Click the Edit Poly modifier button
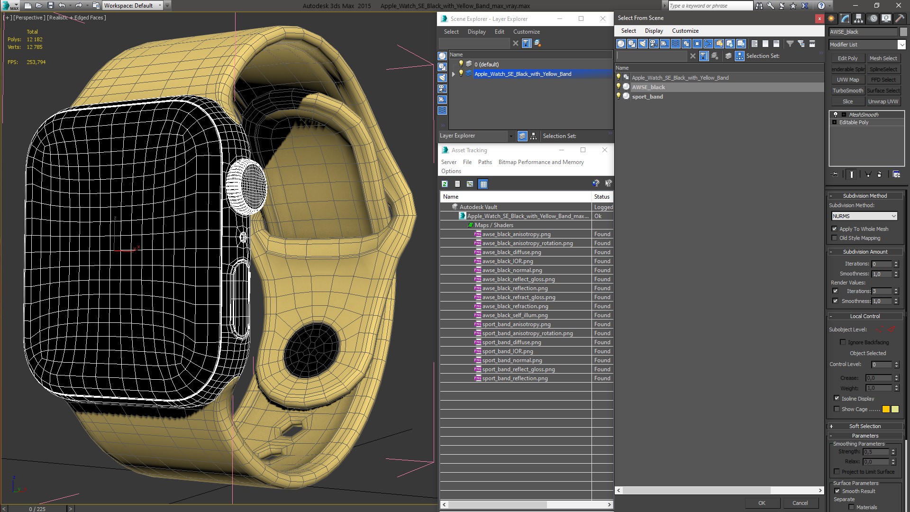 pyautogui.click(x=847, y=58)
